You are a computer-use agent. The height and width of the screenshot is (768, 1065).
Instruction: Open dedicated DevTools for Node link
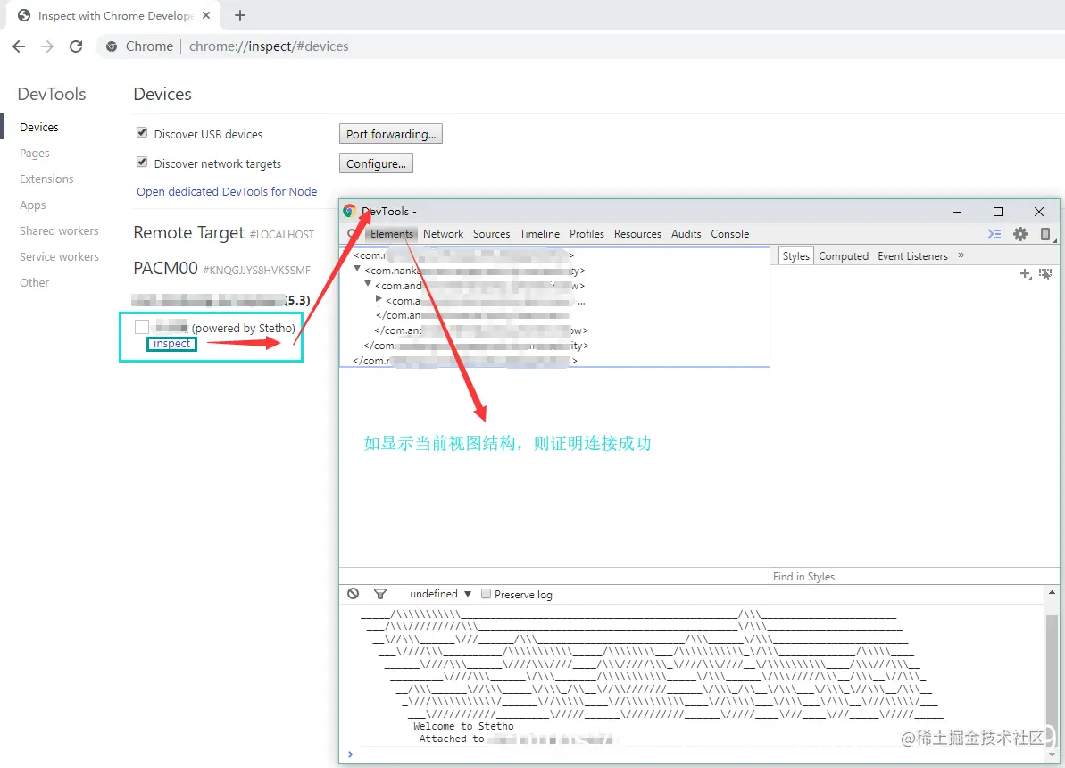click(227, 192)
